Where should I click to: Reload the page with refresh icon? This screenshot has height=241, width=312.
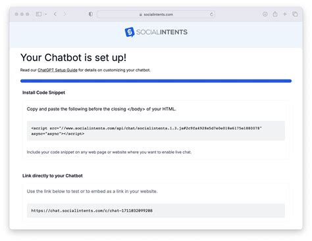211,14
